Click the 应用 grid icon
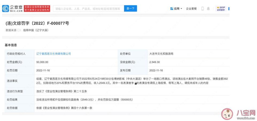Viewport: 257px width, 121px height. coord(172,9)
